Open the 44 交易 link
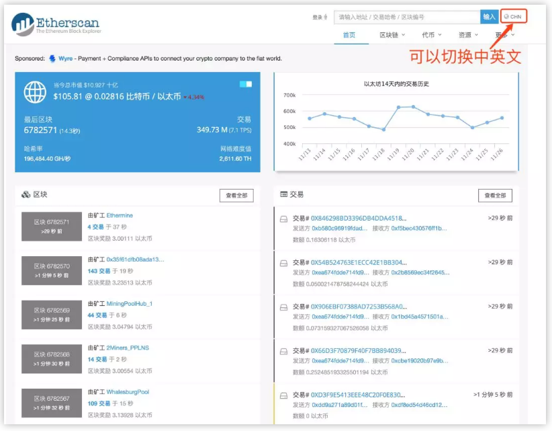552x431 pixels. [97, 315]
